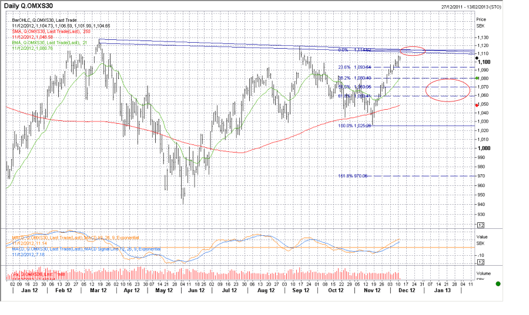Click the green EMA marker on price axis
The image size is (529, 315).
[477, 78]
